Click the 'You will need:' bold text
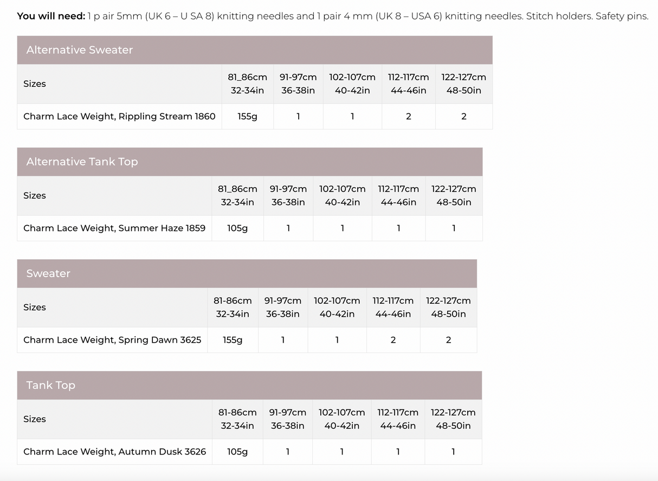 click(50, 16)
